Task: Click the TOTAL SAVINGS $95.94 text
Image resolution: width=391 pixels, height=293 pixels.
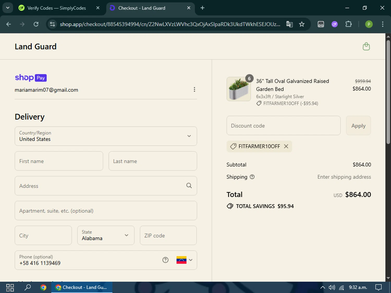Action: click(265, 206)
